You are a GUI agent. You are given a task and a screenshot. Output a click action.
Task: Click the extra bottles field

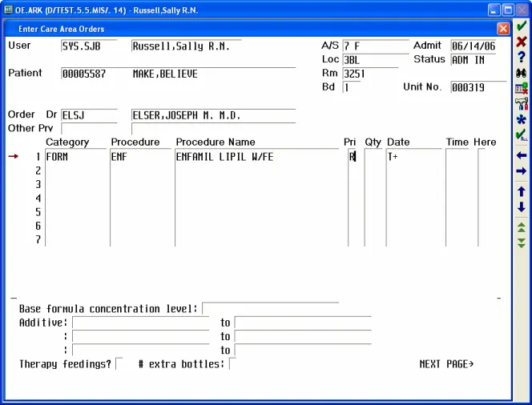[232, 363]
